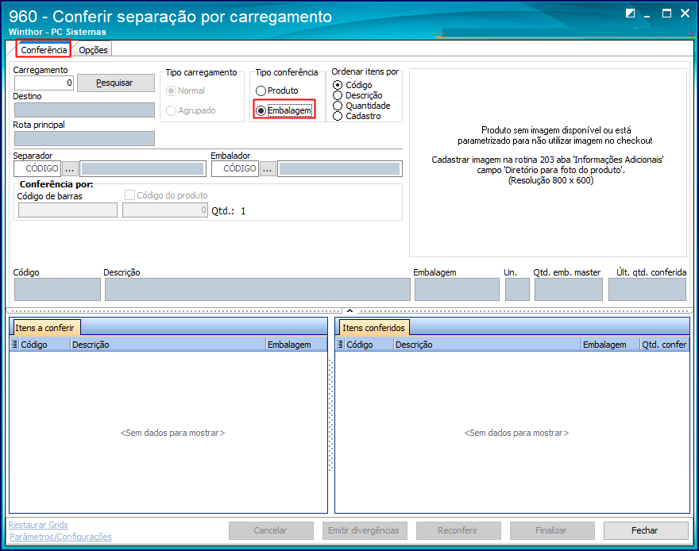Click the product code field under Código do produto
Image resolution: width=699 pixels, height=551 pixels.
(x=165, y=210)
